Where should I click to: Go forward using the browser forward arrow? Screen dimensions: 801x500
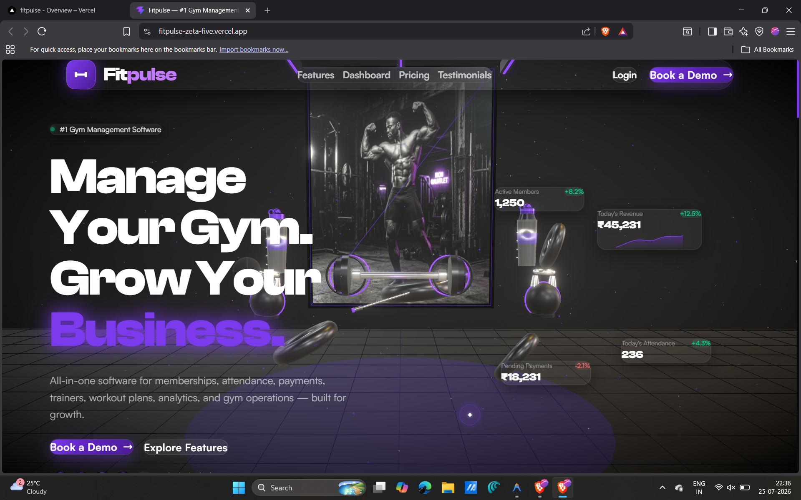click(x=26, y=31)
